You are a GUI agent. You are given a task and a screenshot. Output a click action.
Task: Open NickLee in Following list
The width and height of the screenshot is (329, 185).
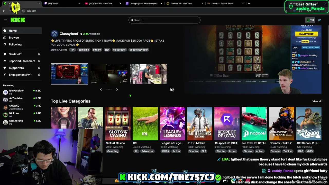coord(22,115)
